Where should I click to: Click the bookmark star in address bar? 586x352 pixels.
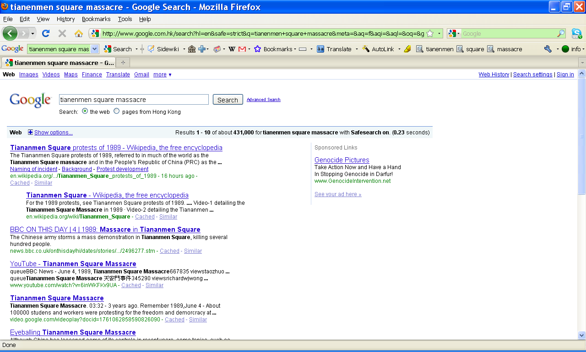430,33
